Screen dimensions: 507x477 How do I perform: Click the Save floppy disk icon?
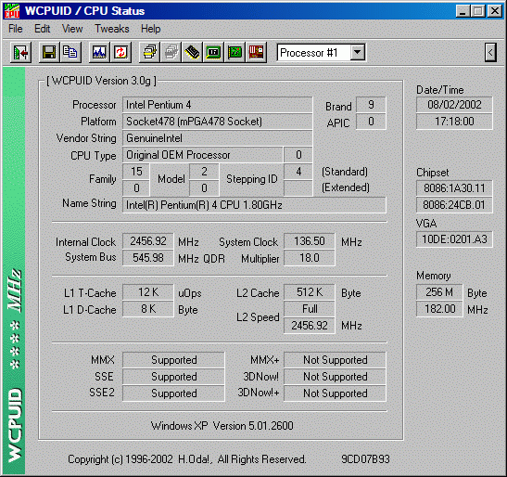click(49, 52)
